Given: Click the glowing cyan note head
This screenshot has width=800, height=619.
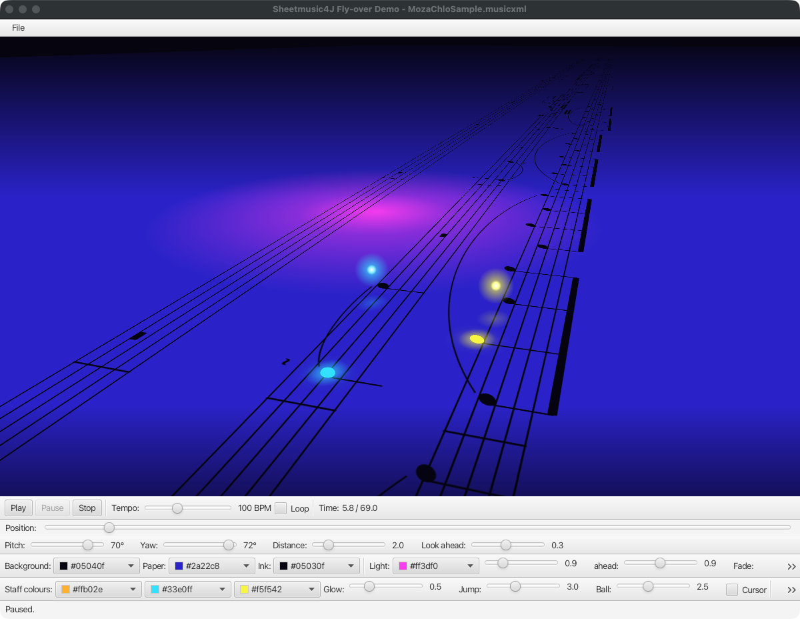Looking at the screenshot, I should pyautogui.click(x=327, y=372).
